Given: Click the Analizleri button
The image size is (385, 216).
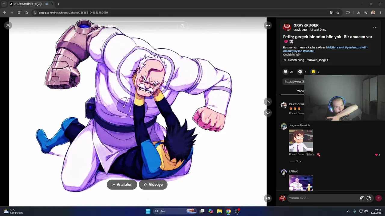Looking at the screenshot, I should [122, 184].
